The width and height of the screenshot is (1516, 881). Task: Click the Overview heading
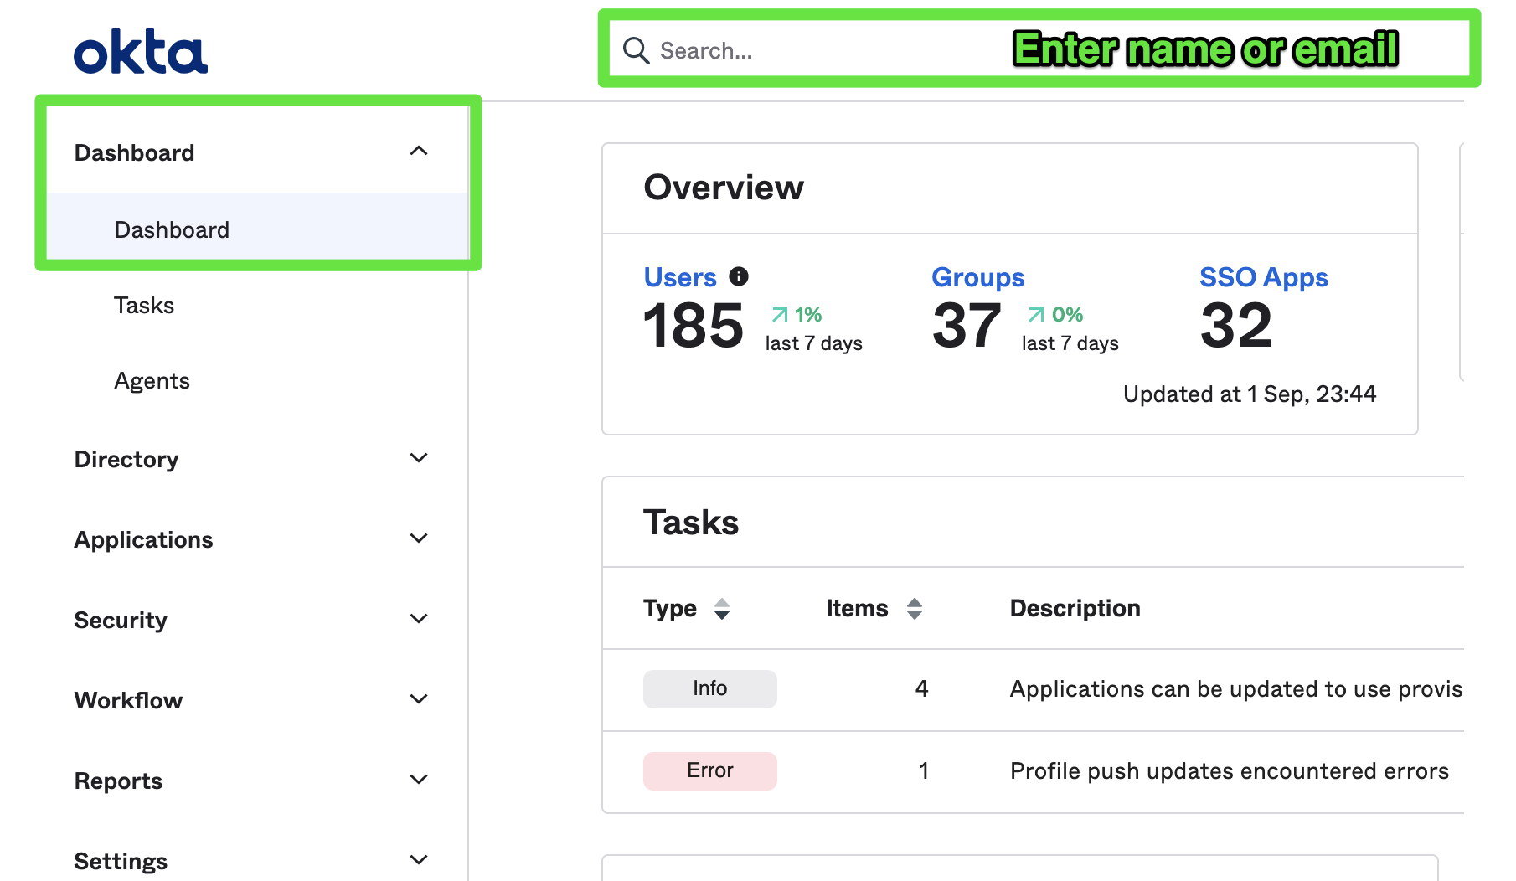[724, 188]
